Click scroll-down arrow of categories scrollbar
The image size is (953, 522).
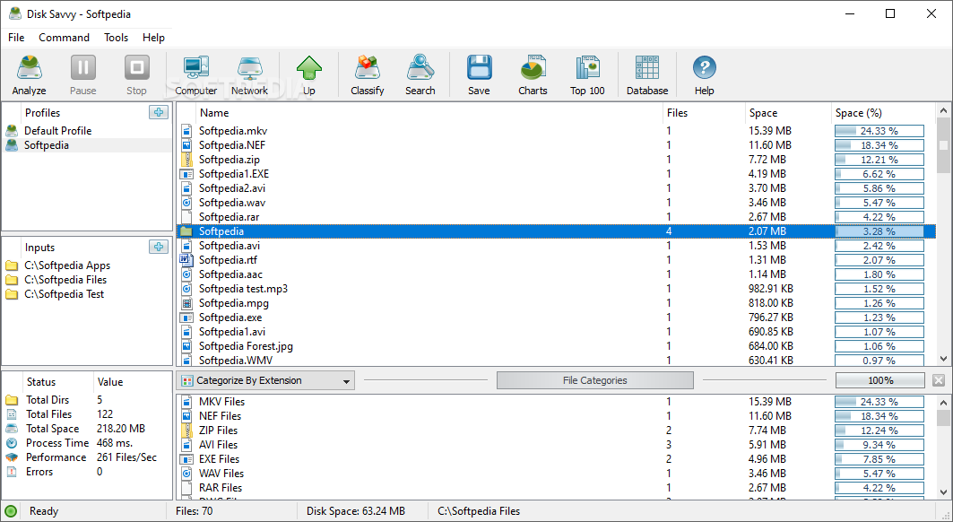point(943,492)
